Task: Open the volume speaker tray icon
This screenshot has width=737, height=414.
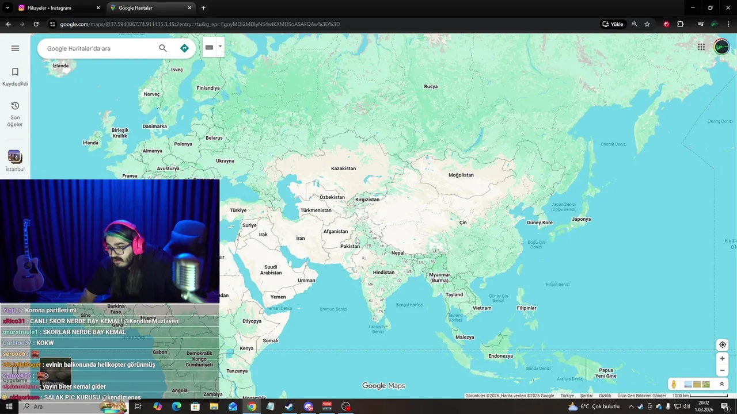Action: [x=686, y=407]
